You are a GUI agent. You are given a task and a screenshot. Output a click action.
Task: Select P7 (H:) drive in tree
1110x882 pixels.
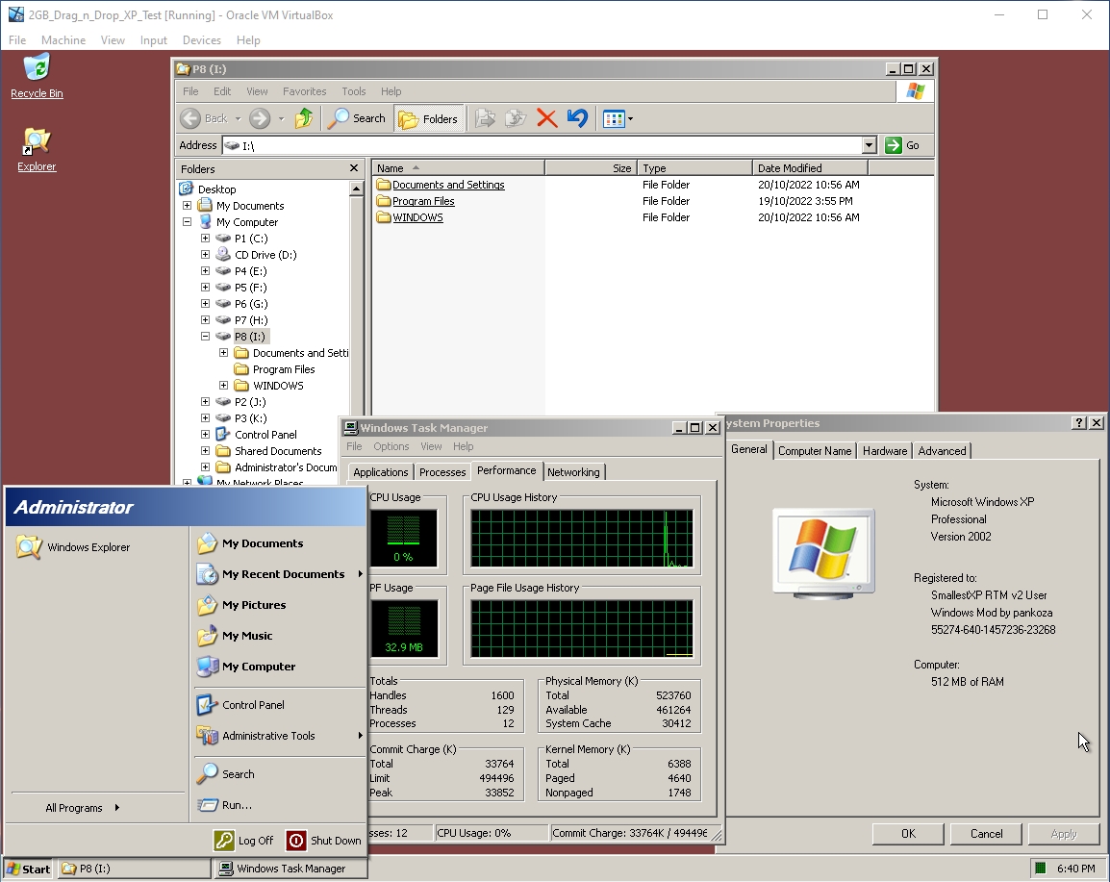coord(251,320)
